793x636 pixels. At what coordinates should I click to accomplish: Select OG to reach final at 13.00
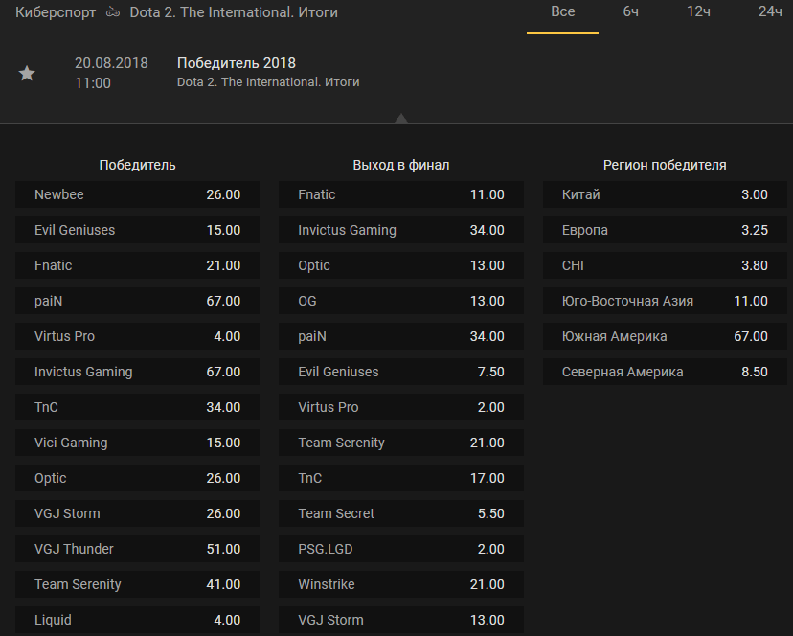401,301
